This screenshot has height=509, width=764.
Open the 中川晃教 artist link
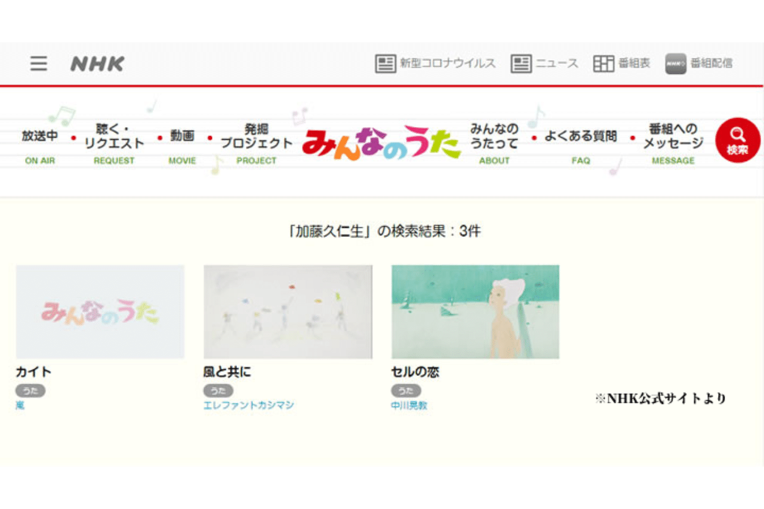410,404
